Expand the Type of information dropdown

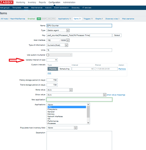click(57, 45)
